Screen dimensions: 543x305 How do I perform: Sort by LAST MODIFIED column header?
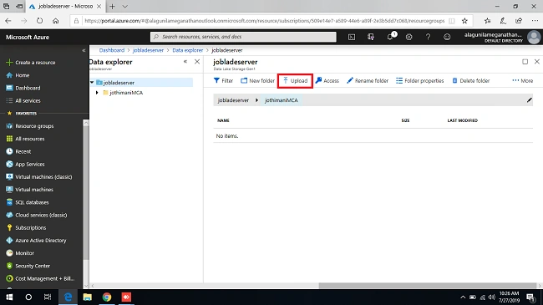tap(462, 120)
